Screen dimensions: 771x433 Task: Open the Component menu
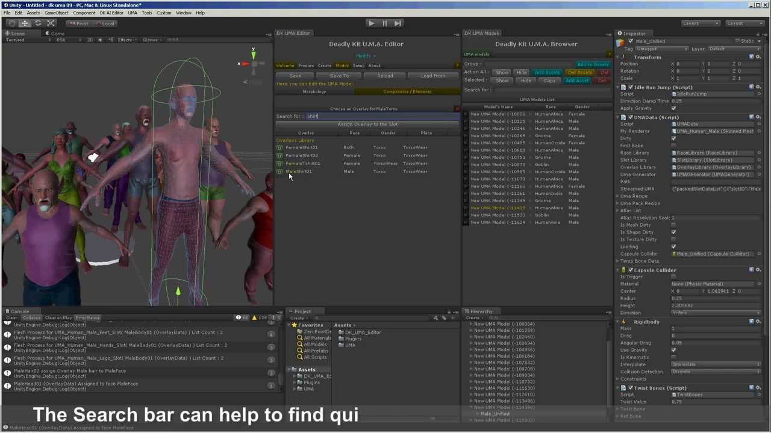coord(84,13)
